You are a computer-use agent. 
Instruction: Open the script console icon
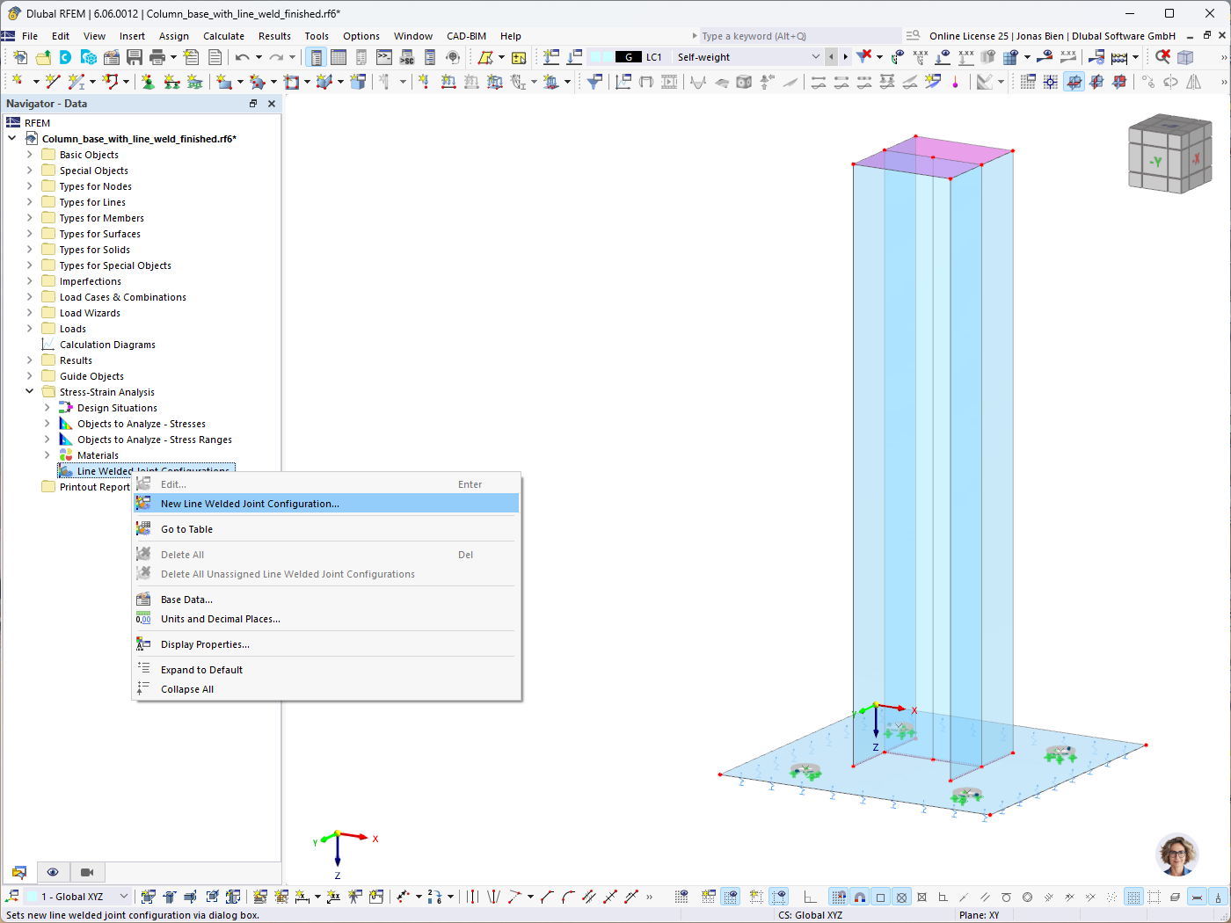pyautogui.click(x=384, y=57)
